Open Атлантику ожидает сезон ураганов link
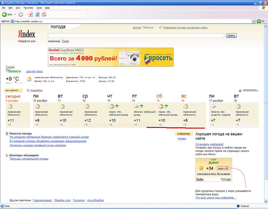This screenshot has width=268, height=209. click(38, 145)
